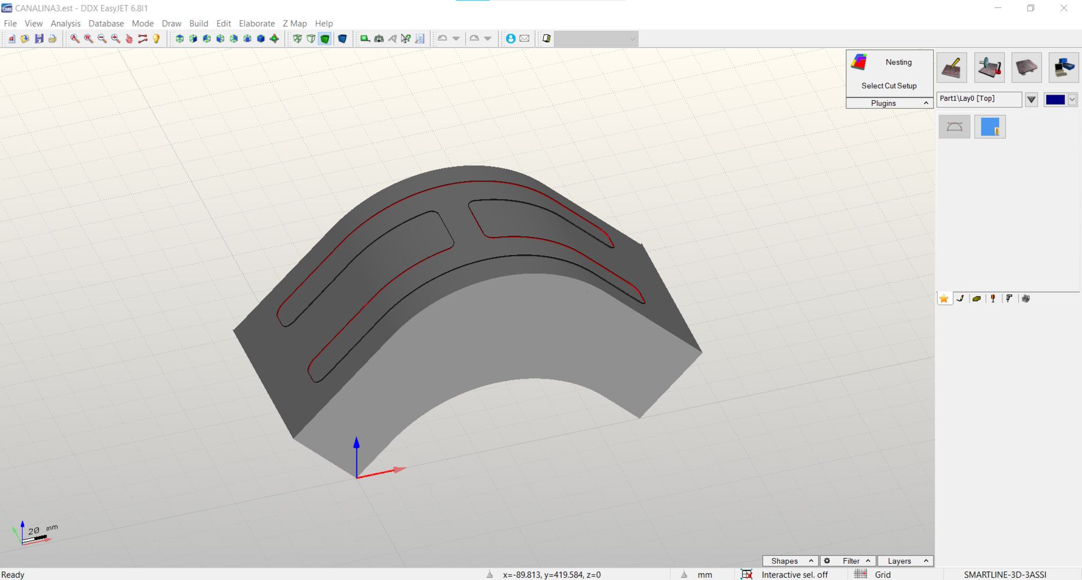Open the View menu
Screen dimensions: 1082x580
[x=34, y=23]
